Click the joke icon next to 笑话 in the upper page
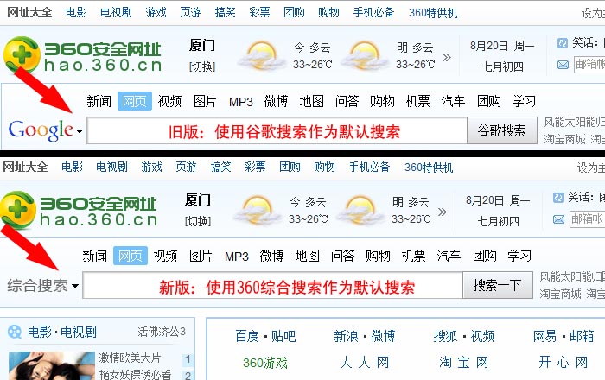Viewport: 605px width, 380px height. coord(563,43)
